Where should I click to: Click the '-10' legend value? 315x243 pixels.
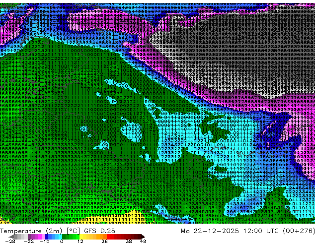point(45,241)
